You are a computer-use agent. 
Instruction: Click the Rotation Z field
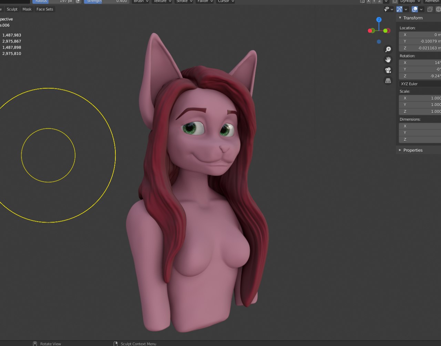420,76
